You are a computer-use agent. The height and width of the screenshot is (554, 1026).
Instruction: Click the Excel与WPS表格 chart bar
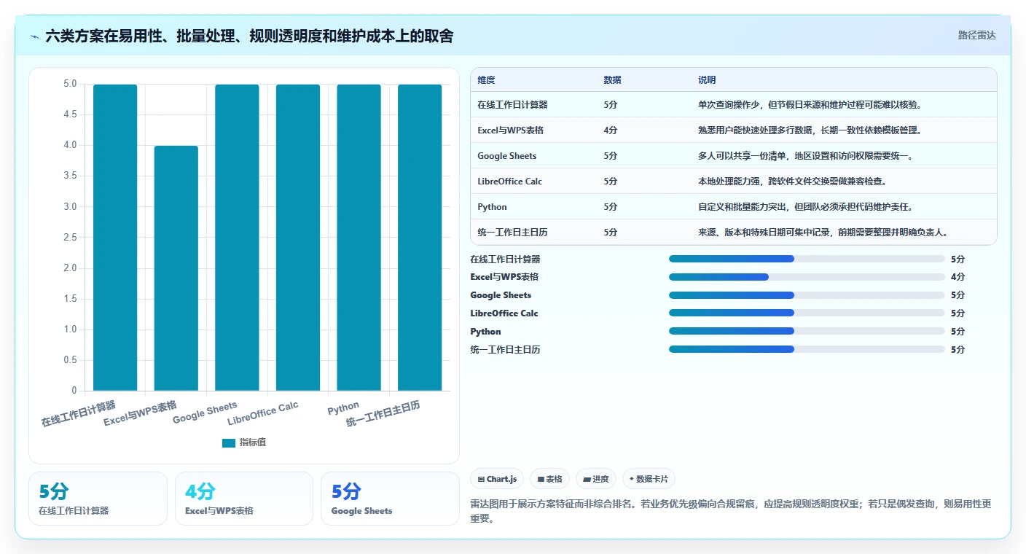coord(176,268)
